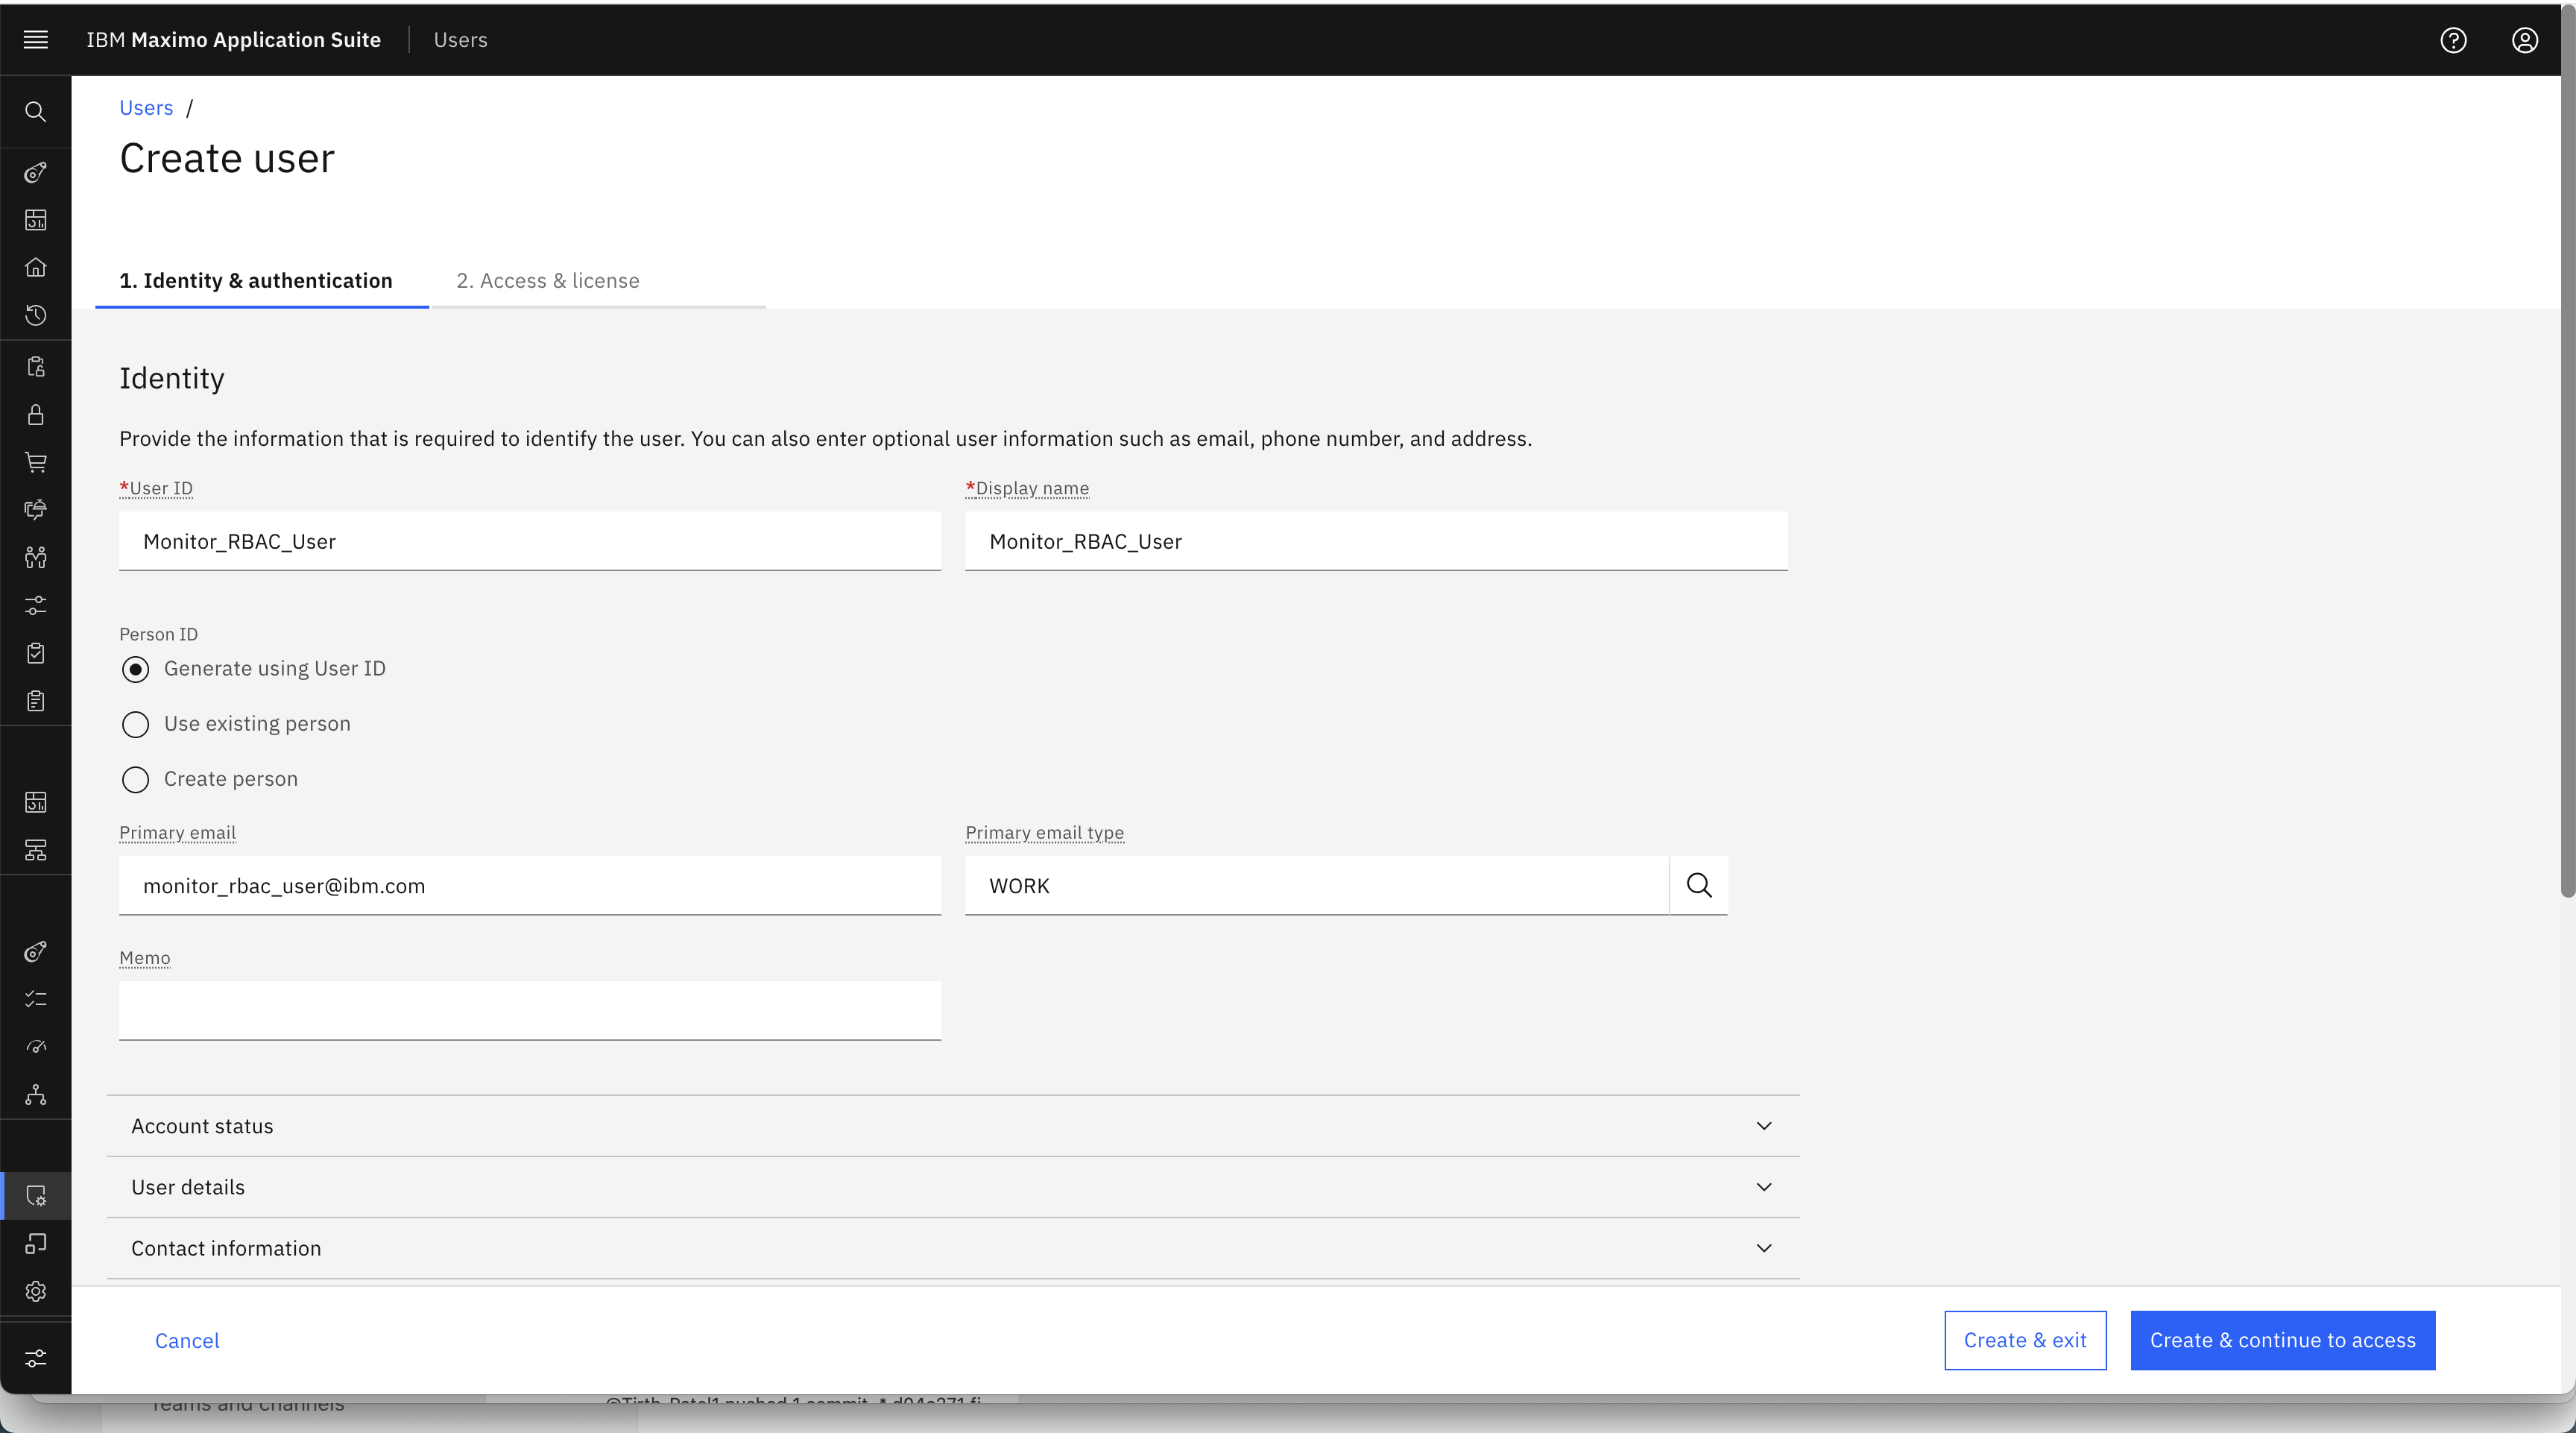The width and height of the screenshot is (2576, 1433).
Task: Expand the Account status section
Action: click(953, 1126)
